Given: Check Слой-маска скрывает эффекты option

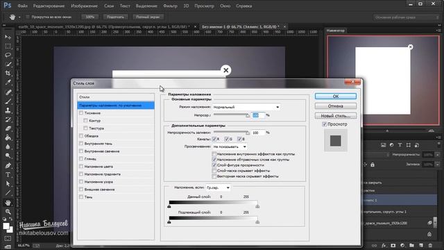Looking at the screenshot, I should pos(214,171).
